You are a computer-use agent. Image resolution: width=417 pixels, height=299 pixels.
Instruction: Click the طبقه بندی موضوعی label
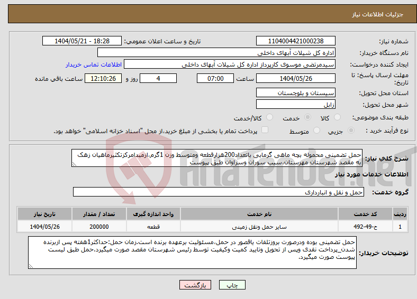click(x=380, y=117)
